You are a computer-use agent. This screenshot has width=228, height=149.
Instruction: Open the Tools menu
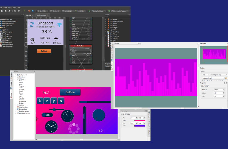[x=10, y=7]
